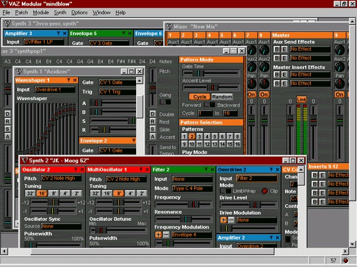Open the Patch menu
Screen dimensions: 357x267
pos(21,12)
